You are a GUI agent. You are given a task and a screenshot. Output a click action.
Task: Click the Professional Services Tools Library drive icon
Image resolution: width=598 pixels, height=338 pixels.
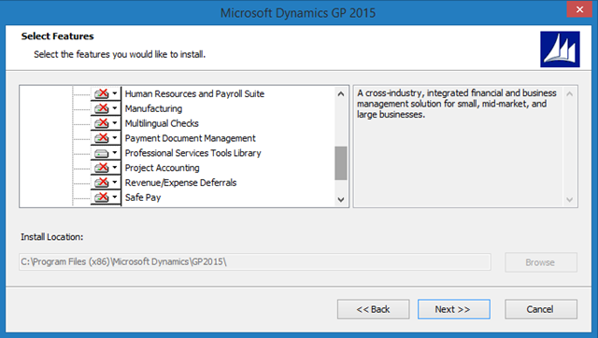click(x=102, y=153)
